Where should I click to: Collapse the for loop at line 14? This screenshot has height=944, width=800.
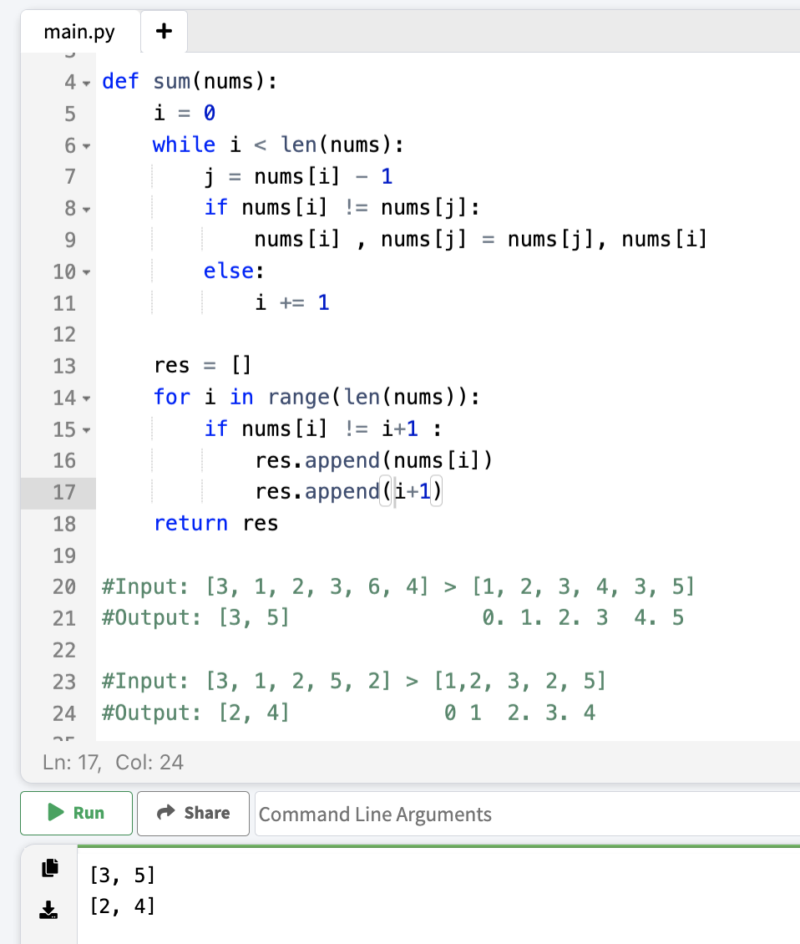point(87,398)
